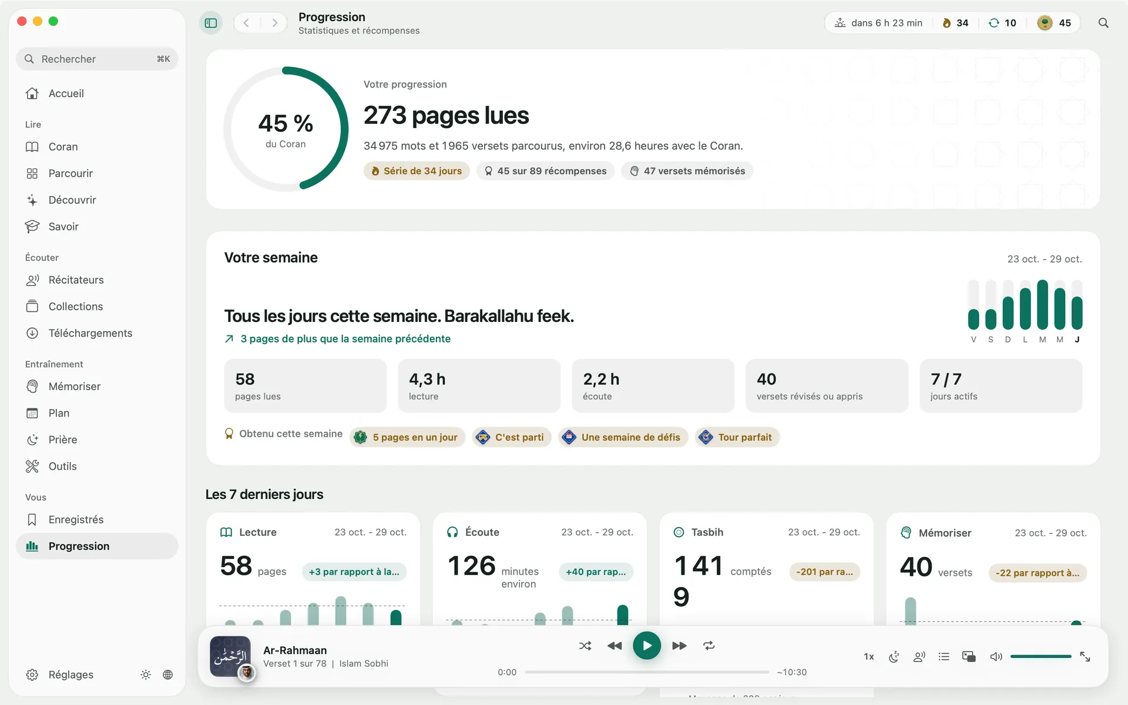Click '5 pages en un jour' reward

[x=407, y=437]
